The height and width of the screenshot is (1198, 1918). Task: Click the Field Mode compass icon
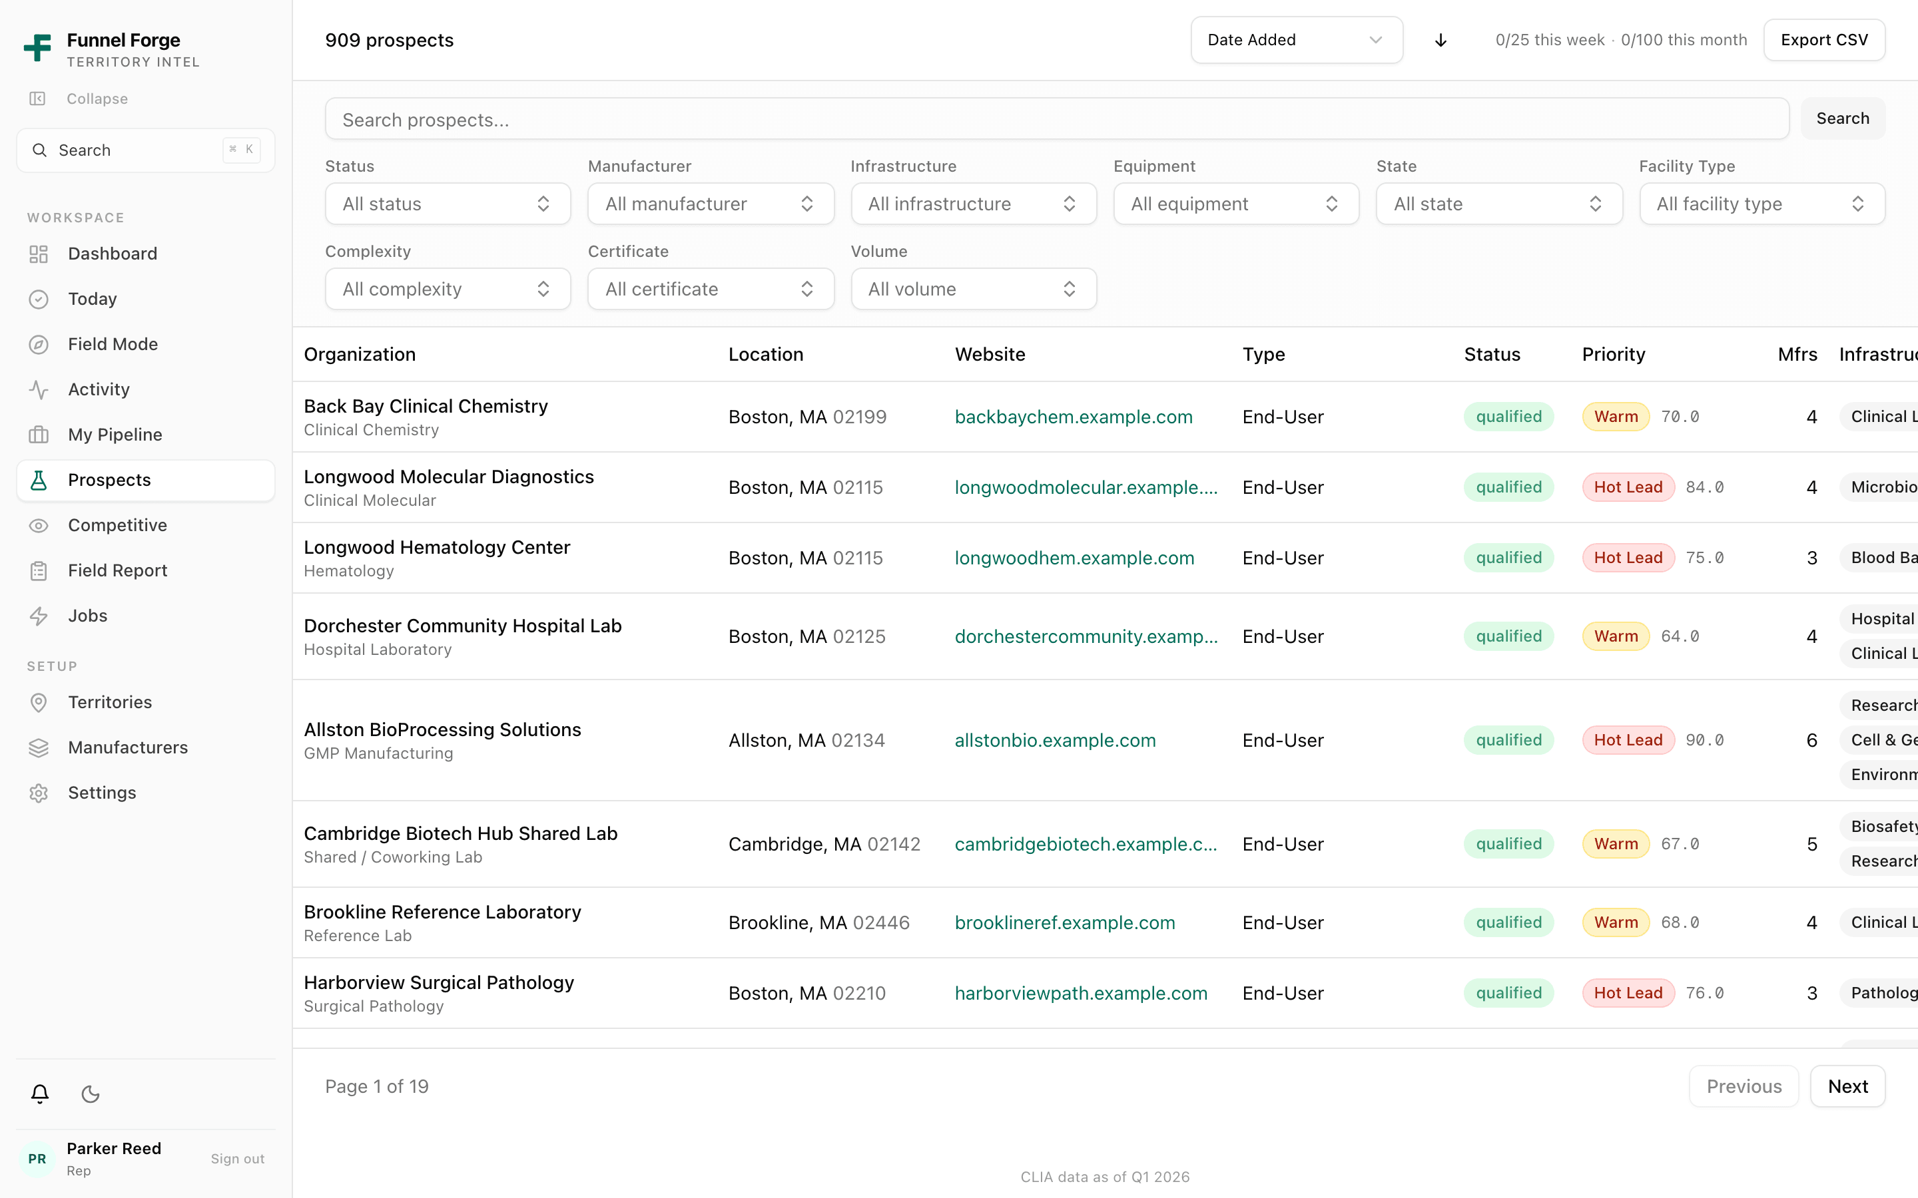coord(39,344)
